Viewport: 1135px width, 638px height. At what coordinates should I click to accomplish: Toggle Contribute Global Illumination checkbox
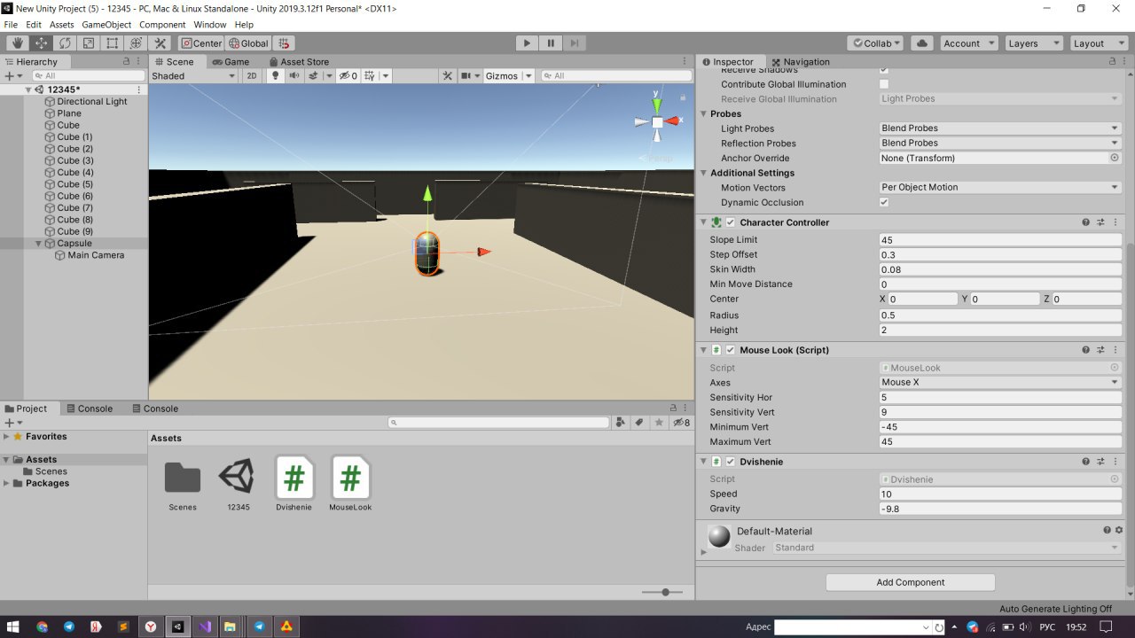pos(883,84)
